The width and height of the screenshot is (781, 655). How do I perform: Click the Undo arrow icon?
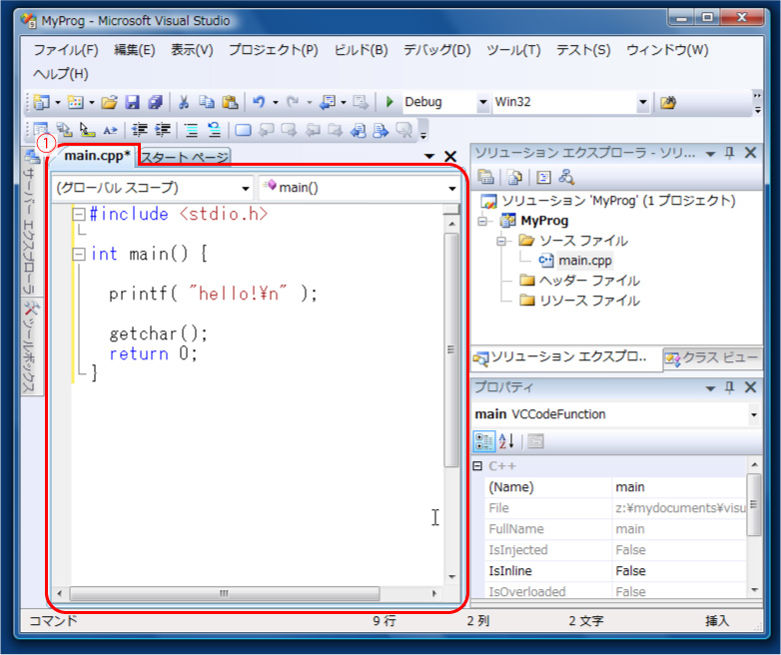pyautogui.click(x=259, y=102)
